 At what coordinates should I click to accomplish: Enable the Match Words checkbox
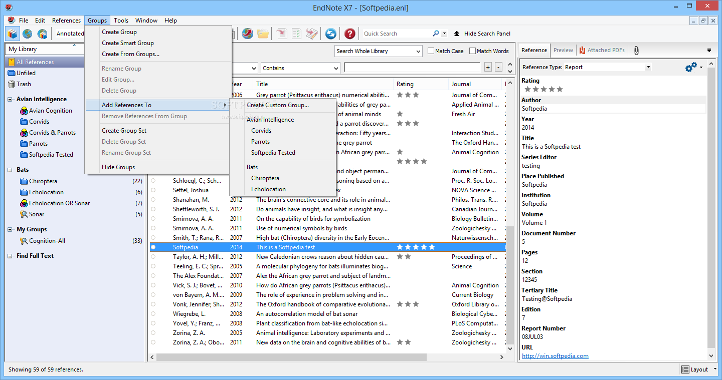coord(472,51)
